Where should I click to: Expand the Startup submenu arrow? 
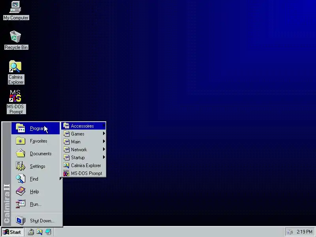[x=104, y=157]
